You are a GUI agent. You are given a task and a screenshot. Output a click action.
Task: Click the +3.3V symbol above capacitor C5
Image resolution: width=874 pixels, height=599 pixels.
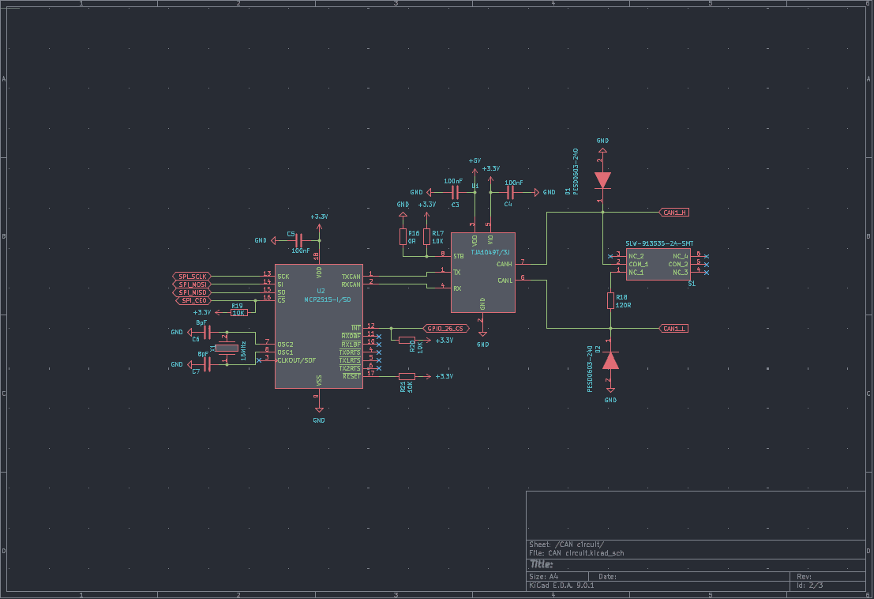320,221
